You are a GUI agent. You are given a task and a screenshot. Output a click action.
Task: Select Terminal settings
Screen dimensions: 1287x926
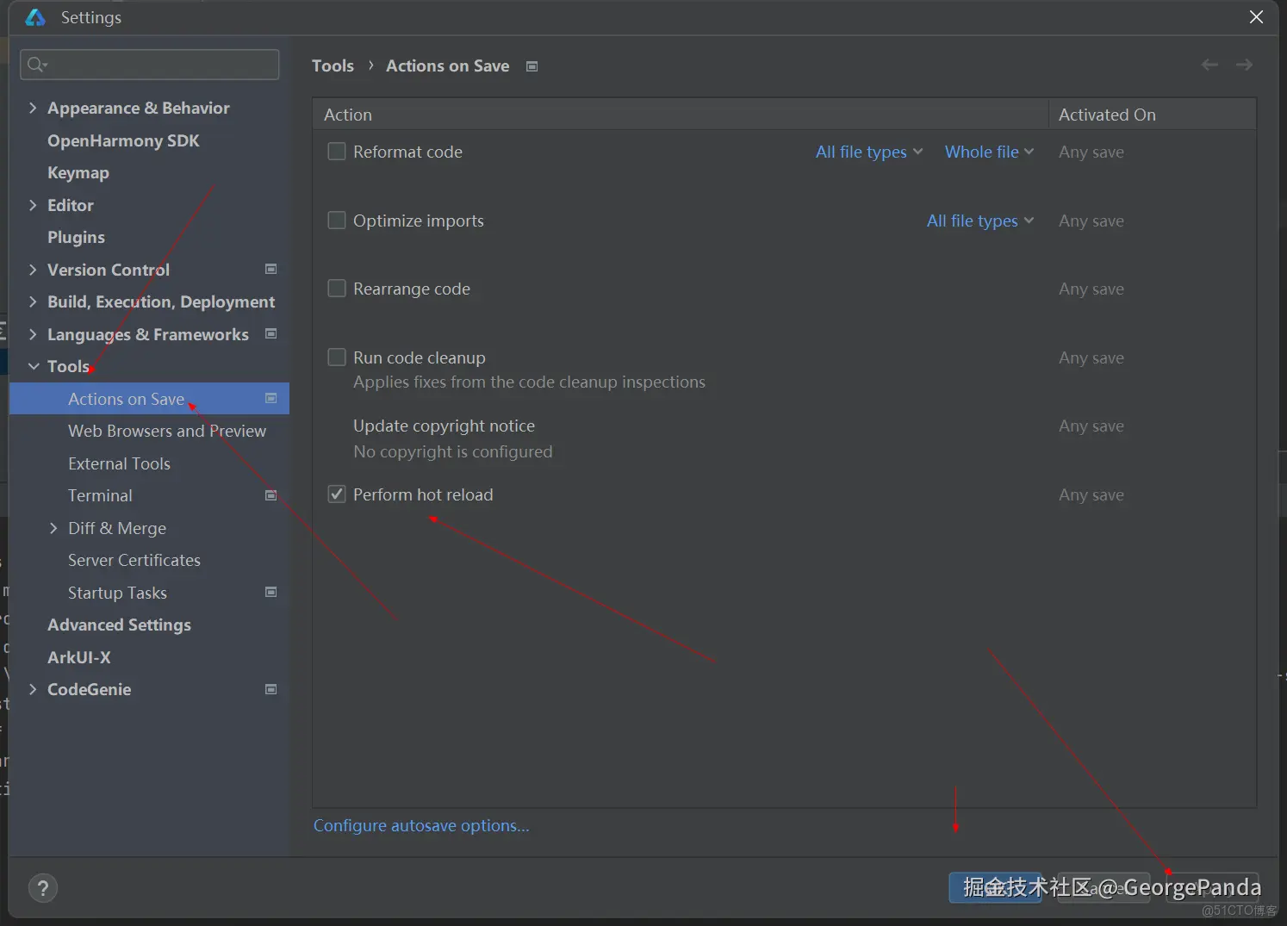pos(100,495)
